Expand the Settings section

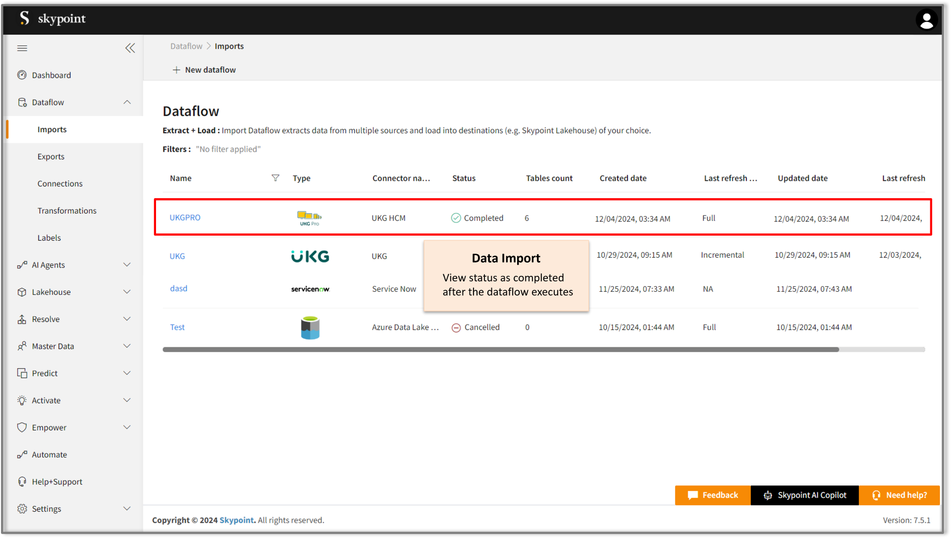pyautogui.click(x=127, y=508)
